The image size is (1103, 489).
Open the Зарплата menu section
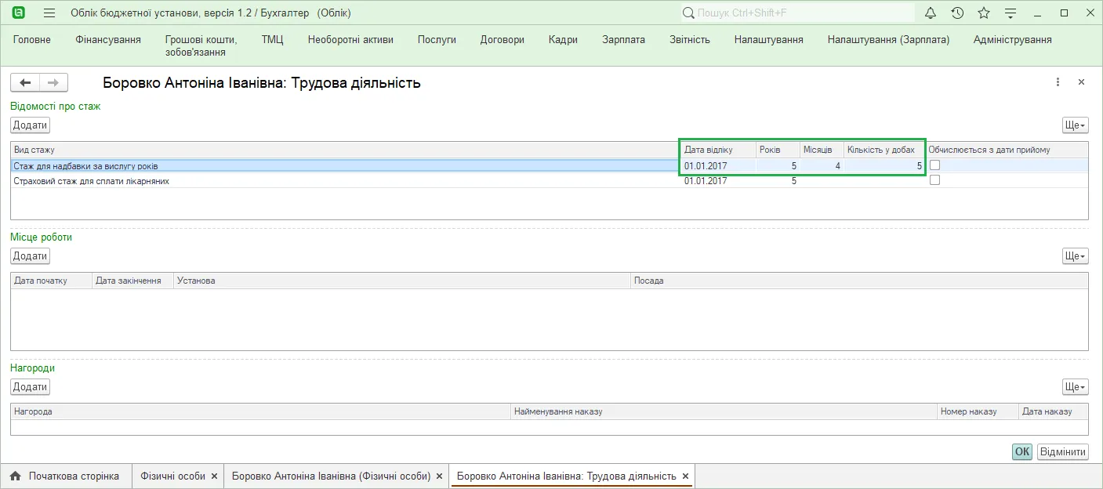coord(624,40)
